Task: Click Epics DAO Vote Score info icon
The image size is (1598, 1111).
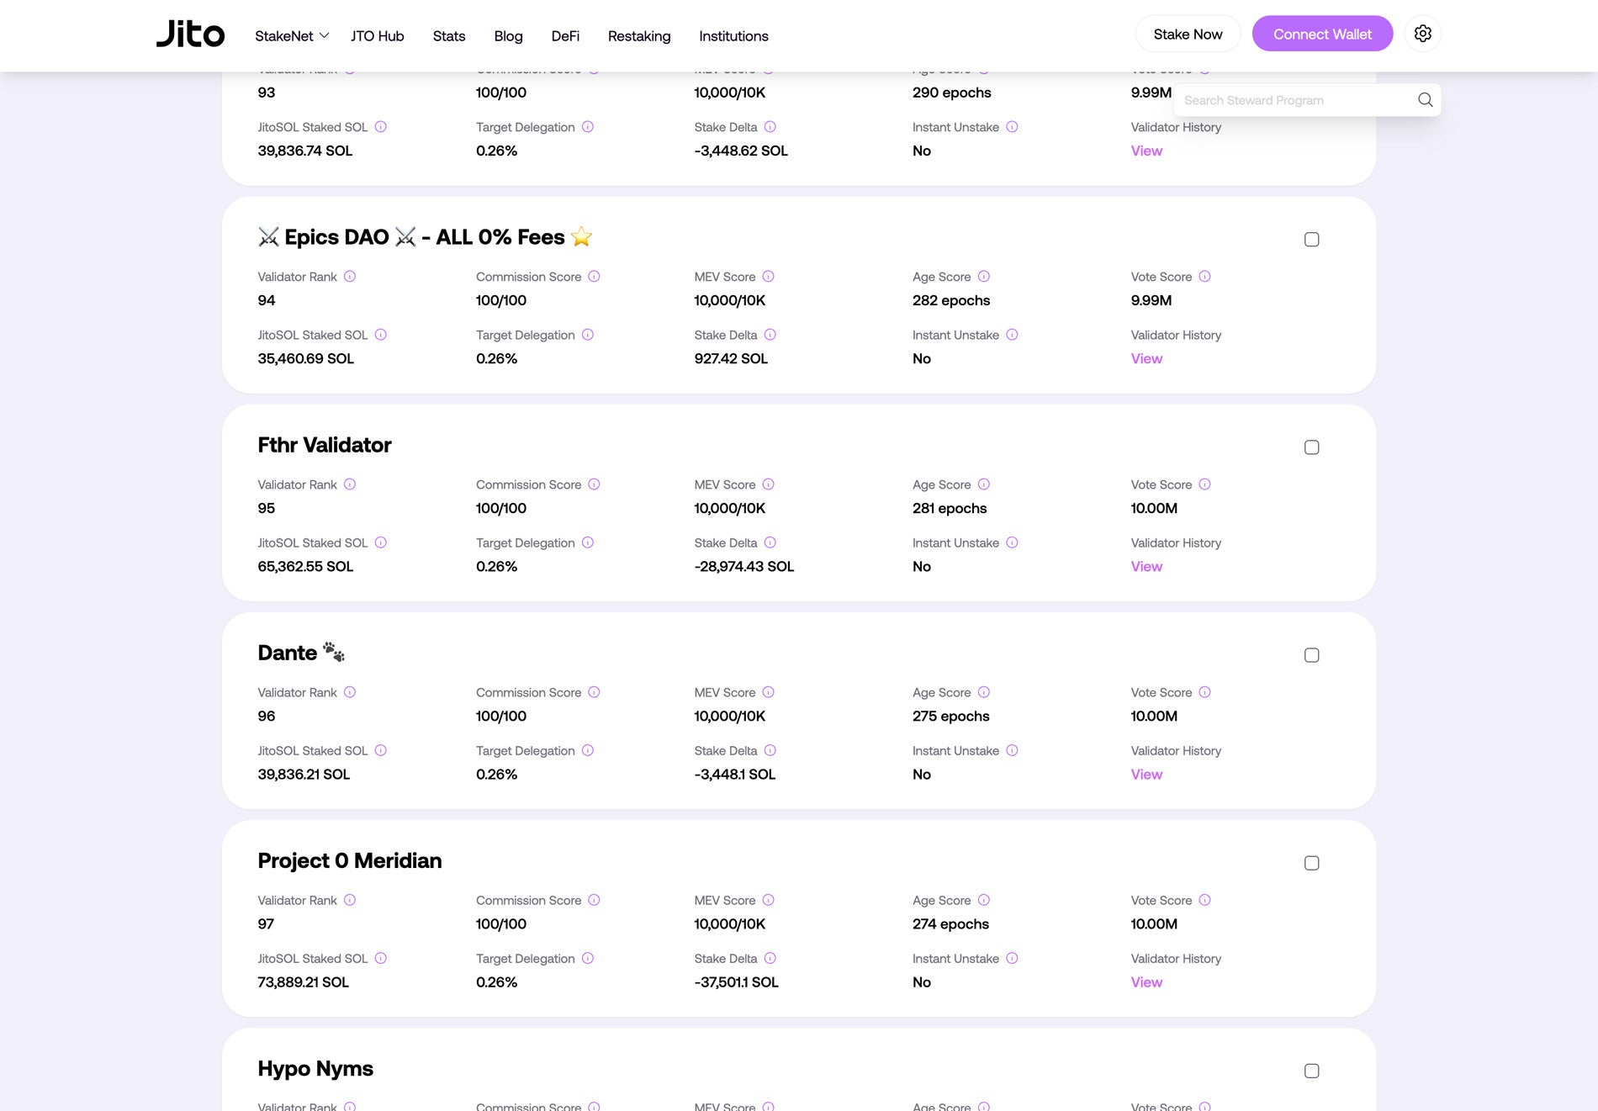Action: [1204, 277]
